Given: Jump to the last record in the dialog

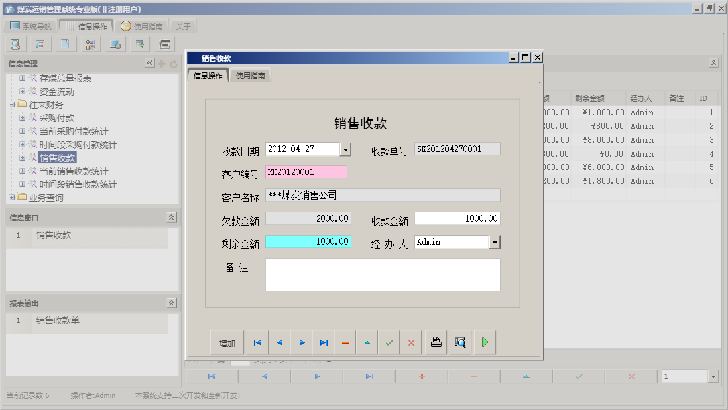Looking at the screenshot, I should [x=324, y=342].
